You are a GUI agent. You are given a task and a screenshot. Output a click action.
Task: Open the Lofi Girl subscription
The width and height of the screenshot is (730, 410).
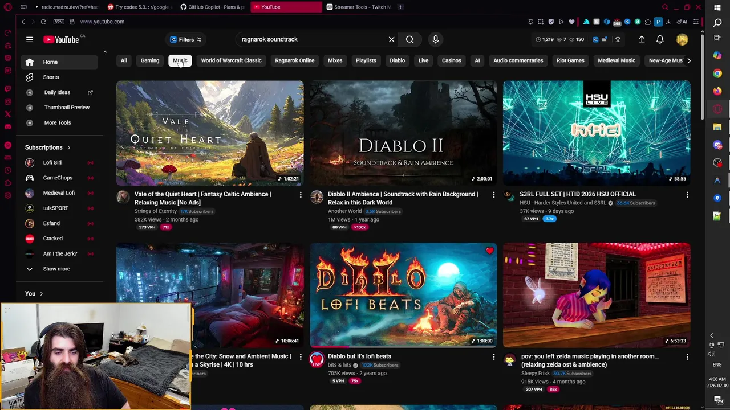pos(59,162)
